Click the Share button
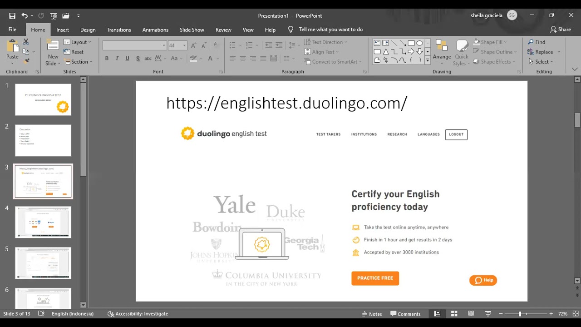Screen dimensions: 581x327 point(561,30)
